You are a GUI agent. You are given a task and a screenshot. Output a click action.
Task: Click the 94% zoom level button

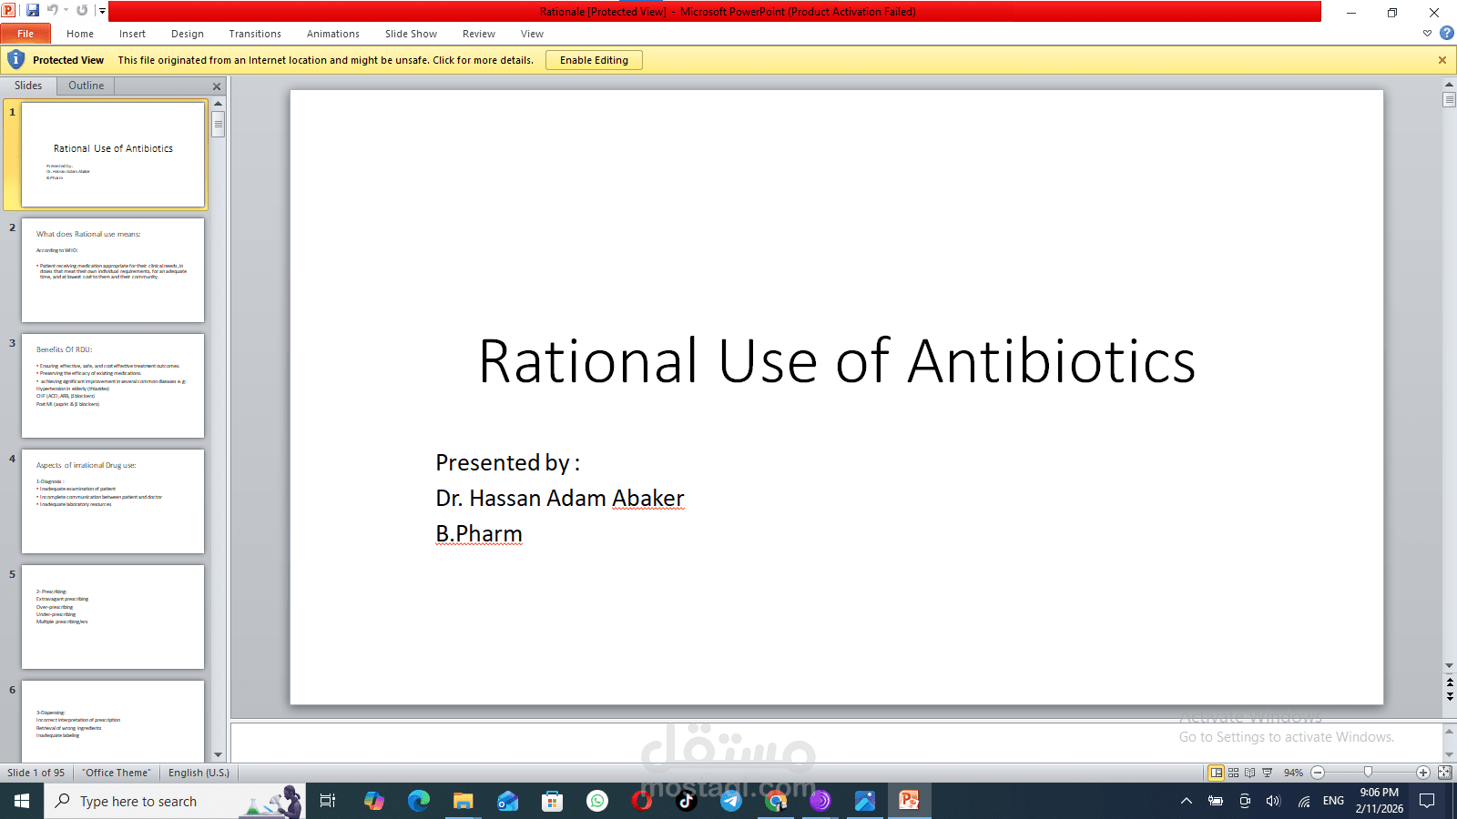1293,773
